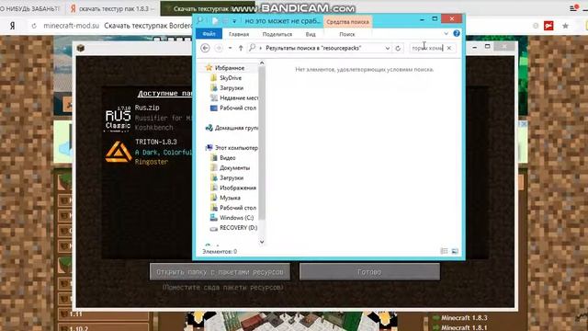Screen dimensions: 588x331
Task: Open Рабочий стол under Избранное
Action: click(x=233, y=108)
